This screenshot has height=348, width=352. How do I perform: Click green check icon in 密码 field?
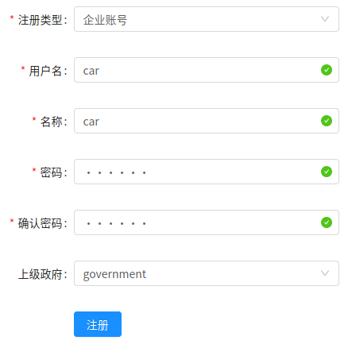(x=327, y=172)
